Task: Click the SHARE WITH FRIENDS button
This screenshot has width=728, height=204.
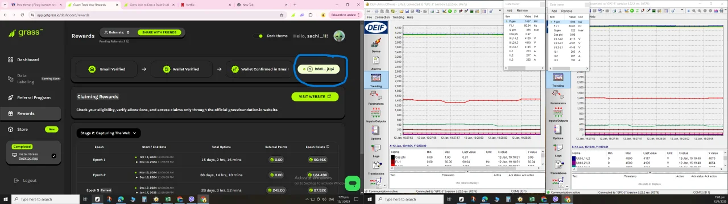Action: pyautogui.click(x=159, y=32)
